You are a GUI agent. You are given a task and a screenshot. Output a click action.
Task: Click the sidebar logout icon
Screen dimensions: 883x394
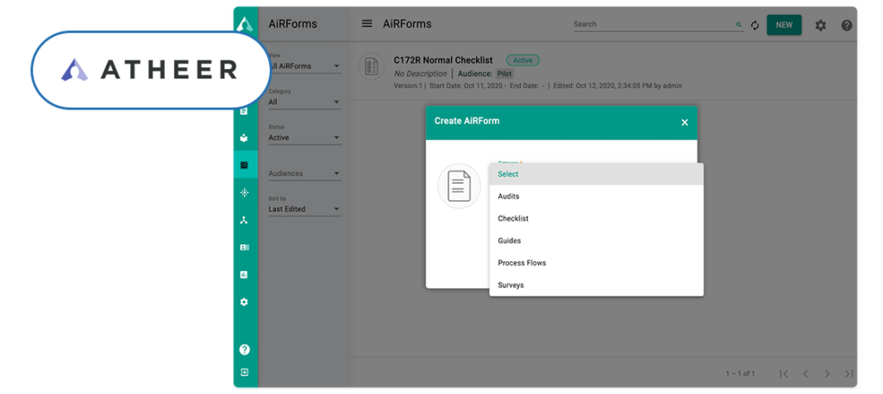(x=244, y=372)
